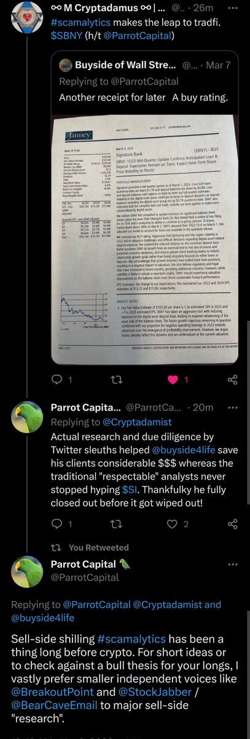This screenshot has width=250, height=739.
Task: Share the Parrot Capital reply tweet
Action: pyautogui.click(x=232, y=524)
